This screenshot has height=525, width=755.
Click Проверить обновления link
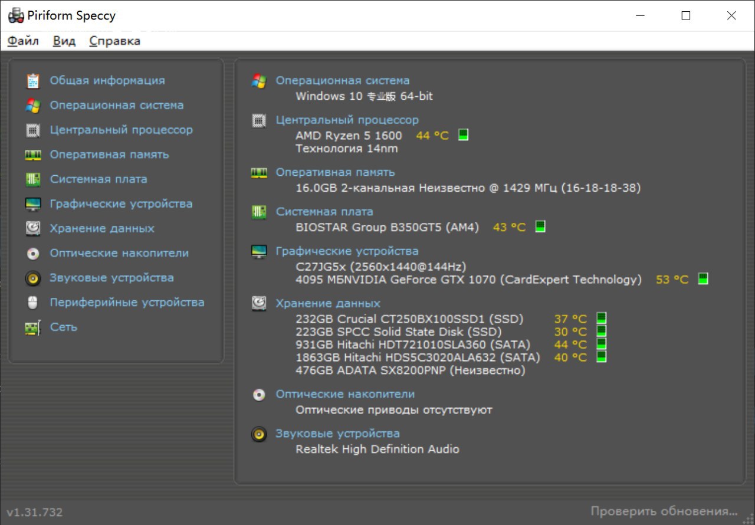[x=664, y=511]
